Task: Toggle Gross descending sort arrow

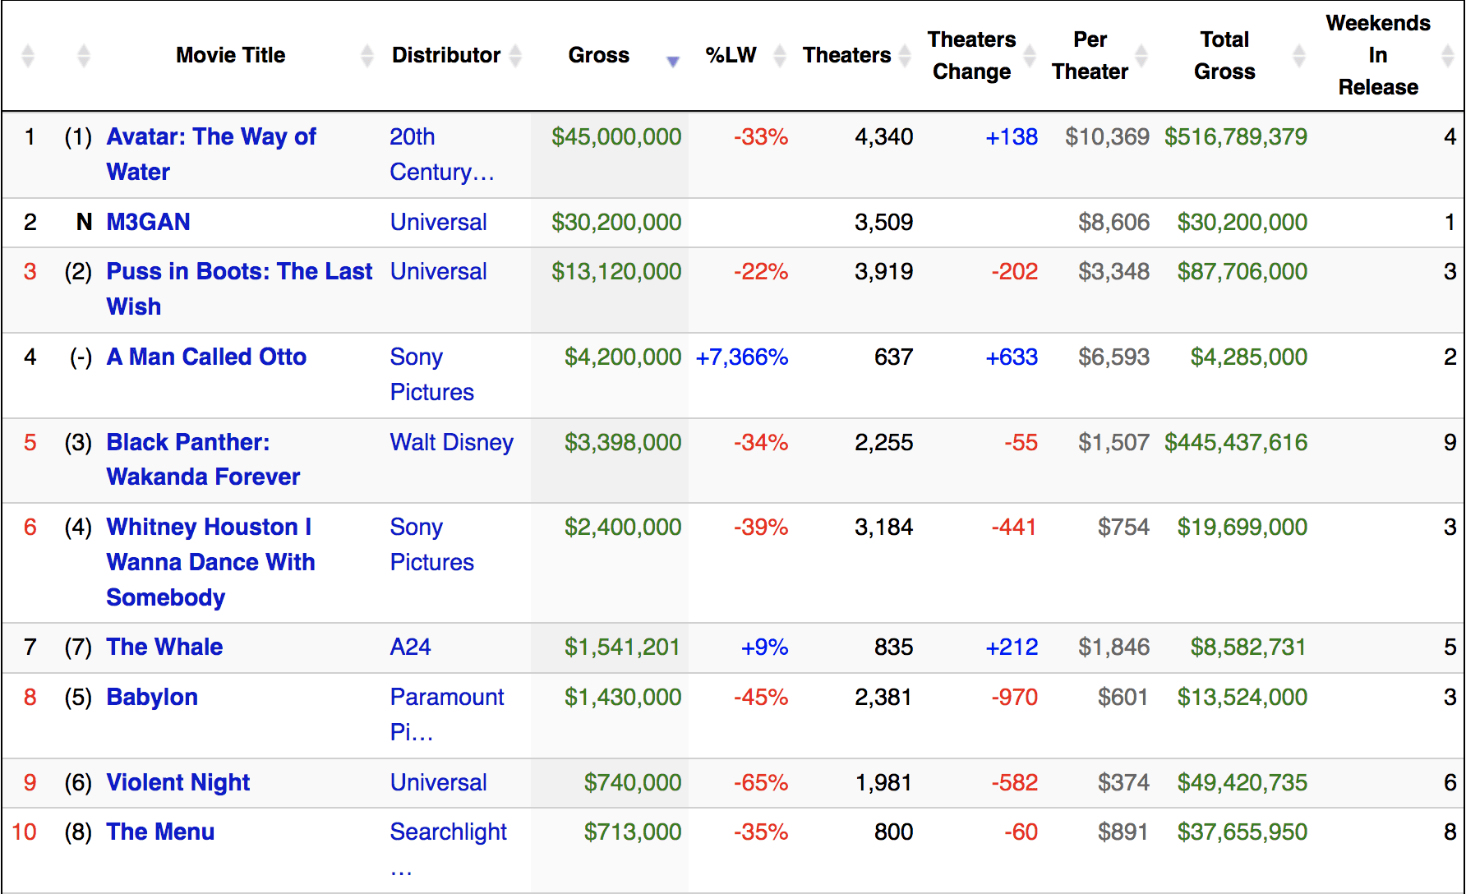Action: click(x=673, y=61)
